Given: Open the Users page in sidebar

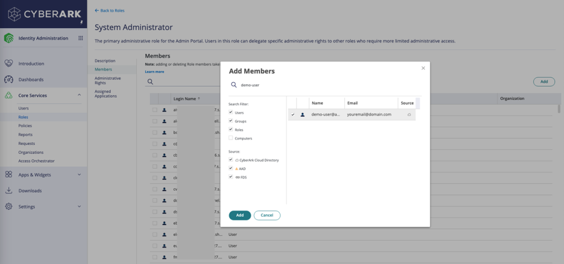Looking at the screenshot, I should click(x=23, y=108).
